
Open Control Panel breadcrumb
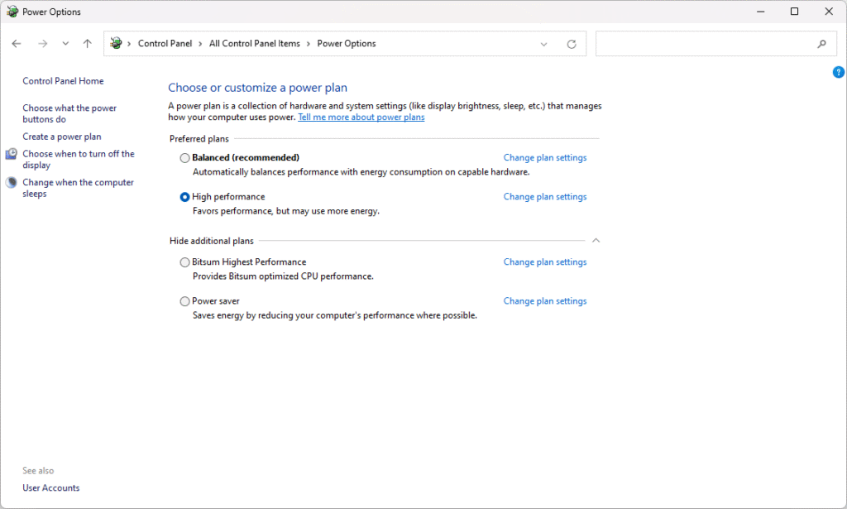coord(165,44)
